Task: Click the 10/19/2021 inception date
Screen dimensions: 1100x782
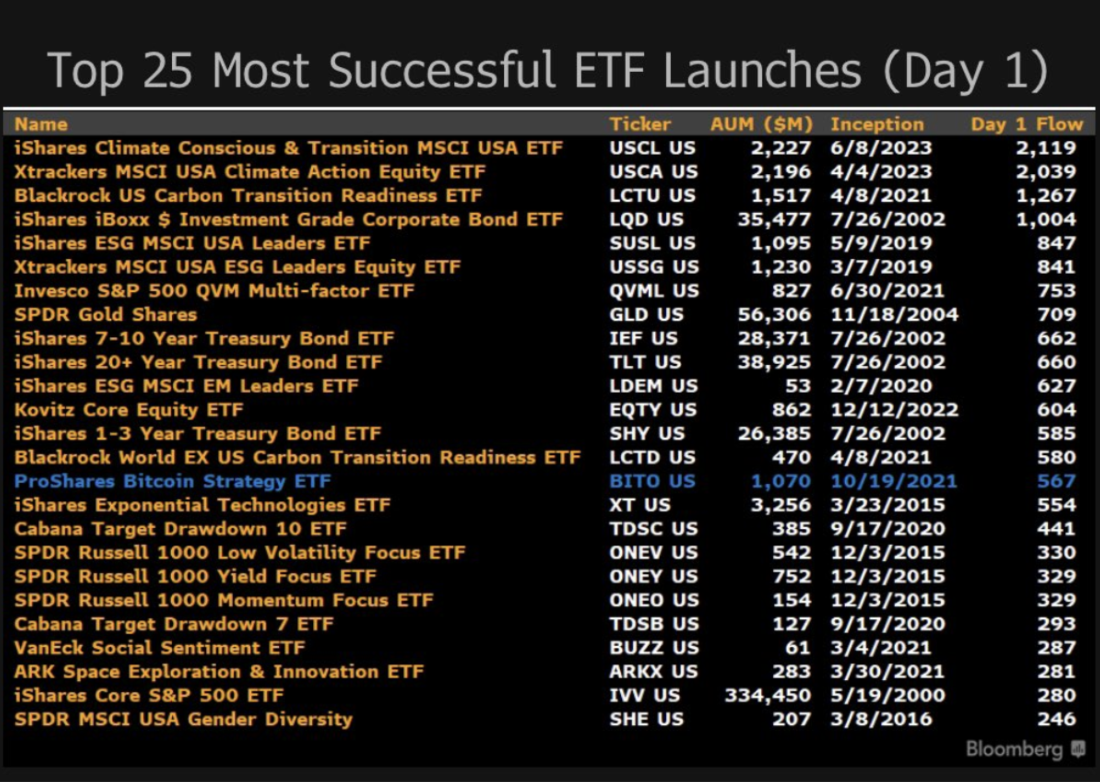Action: 894,481
